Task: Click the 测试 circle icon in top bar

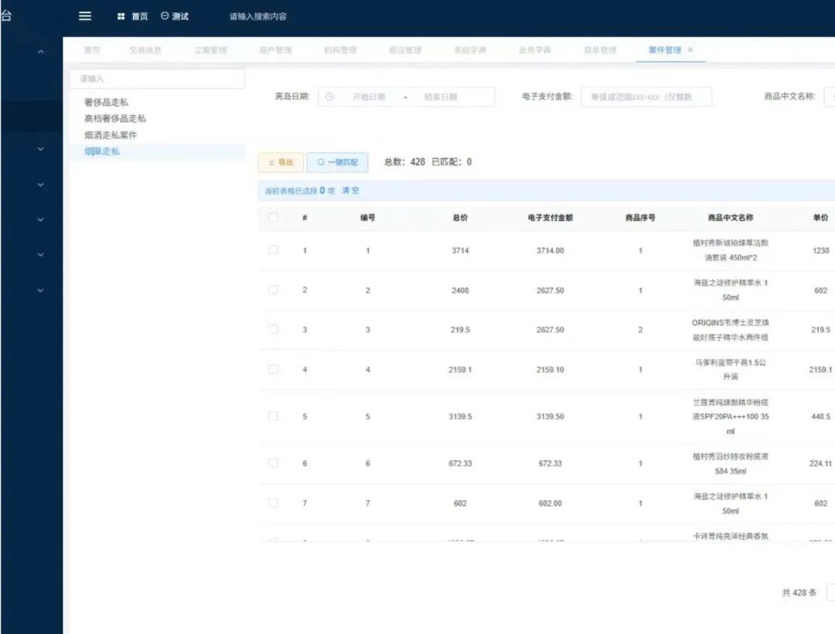Action: coord(165,16)
